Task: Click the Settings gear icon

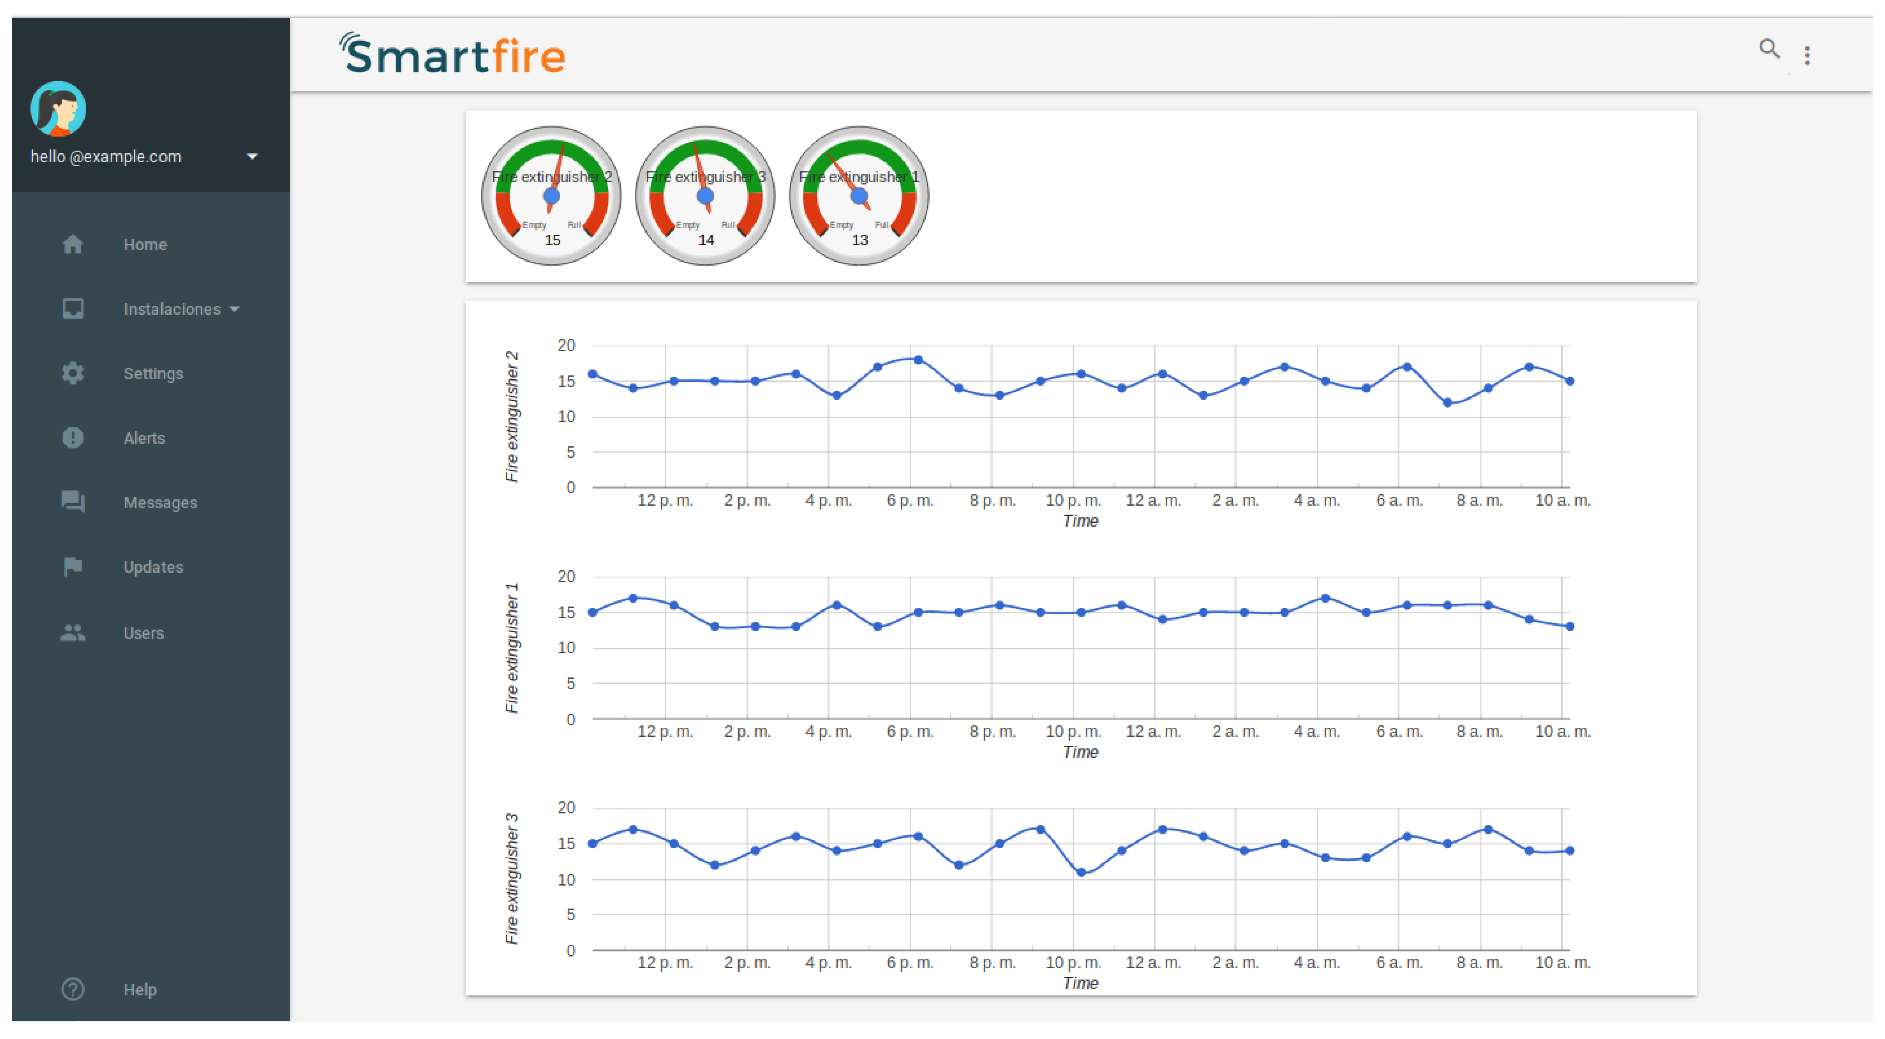Action: click(x=73, y=374)
